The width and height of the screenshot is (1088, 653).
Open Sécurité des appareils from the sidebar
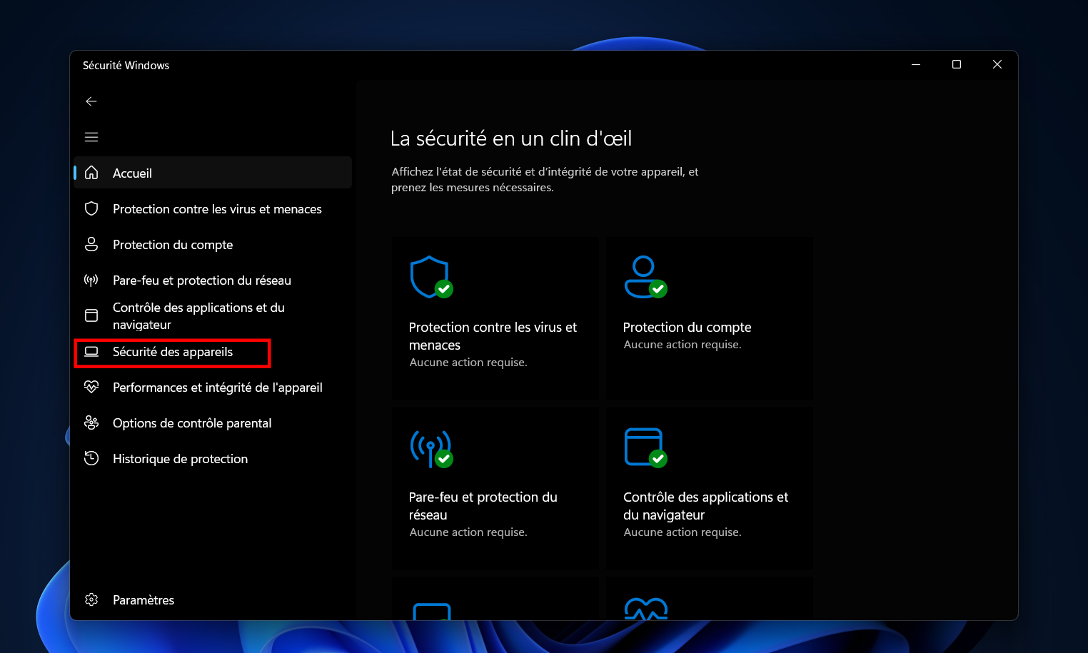[x=172, y=352]
